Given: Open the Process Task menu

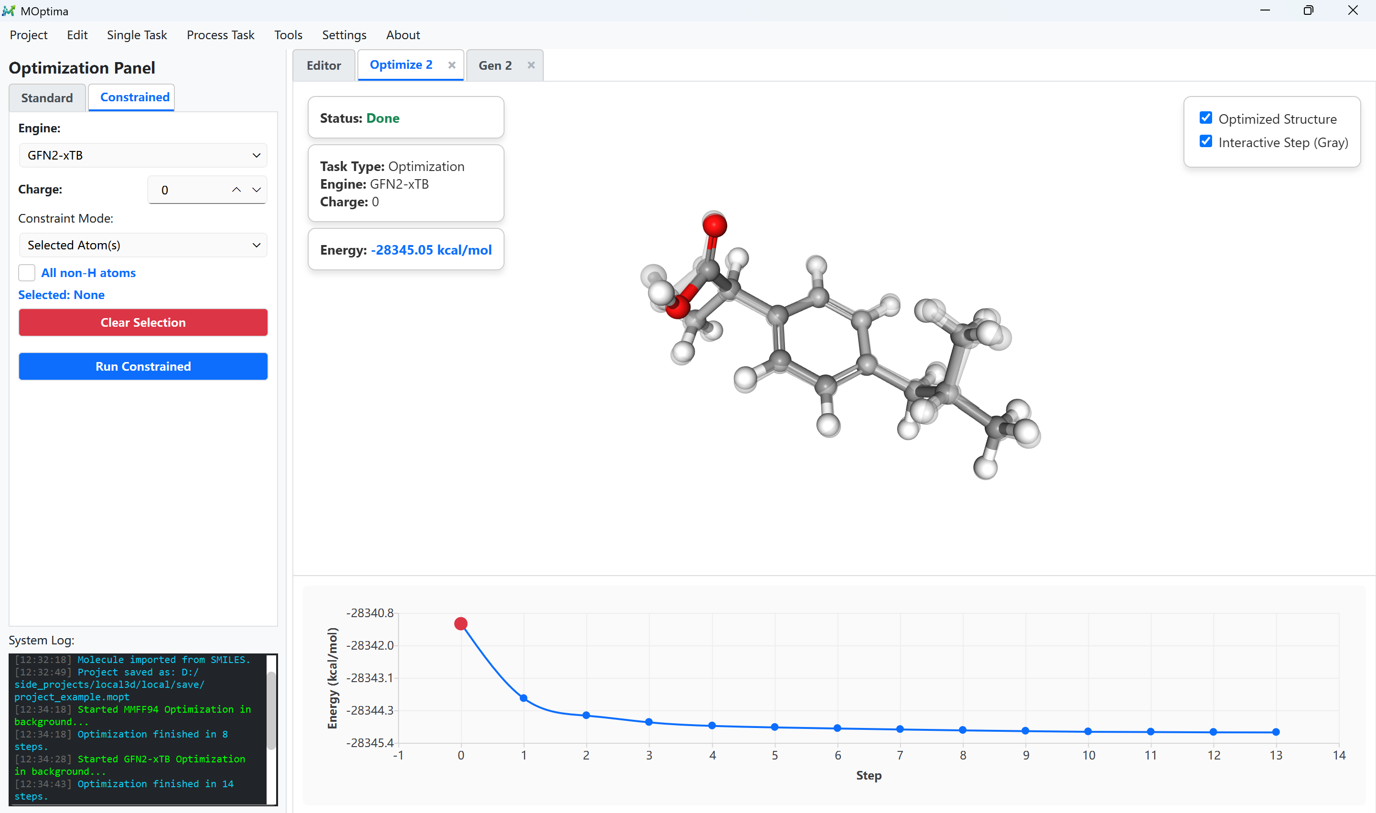Looking at the screenshot, I should click(220, 35).
